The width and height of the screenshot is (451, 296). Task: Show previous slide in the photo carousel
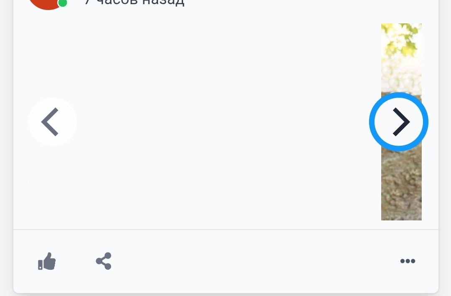click(x=52, y=122)
